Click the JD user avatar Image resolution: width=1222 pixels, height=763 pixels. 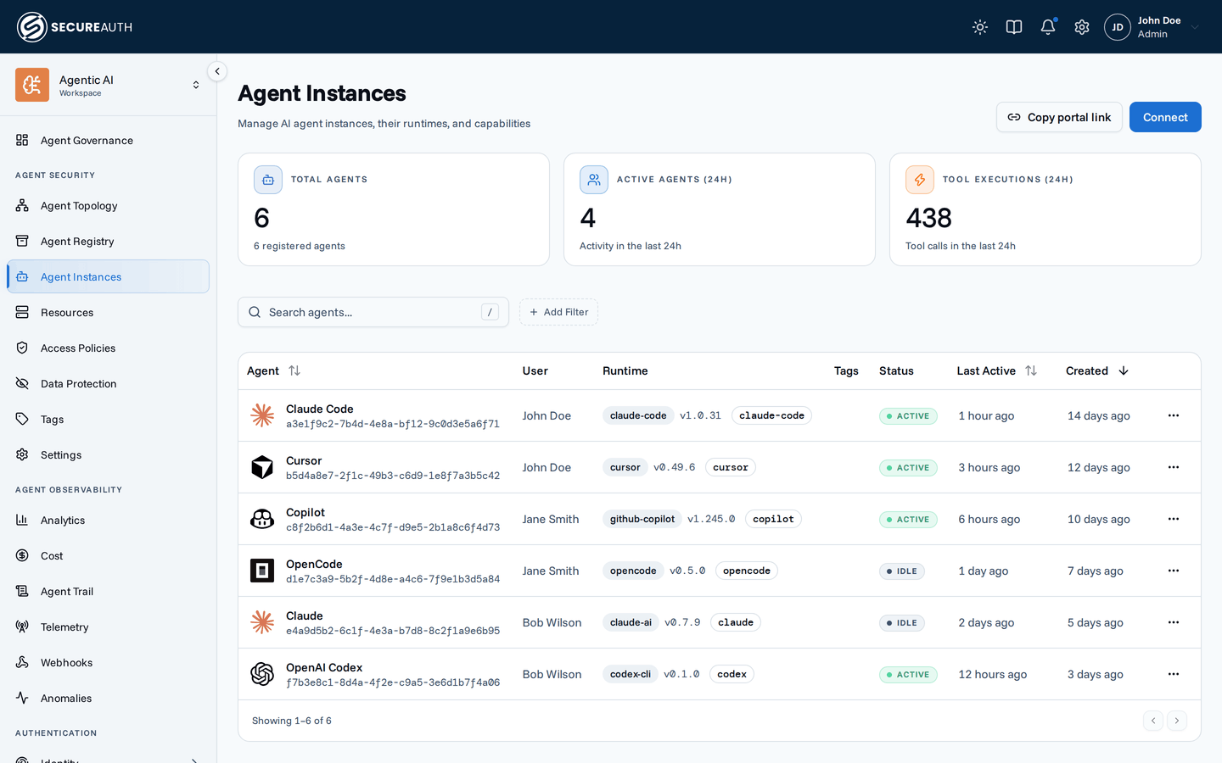click(1118, 27)
